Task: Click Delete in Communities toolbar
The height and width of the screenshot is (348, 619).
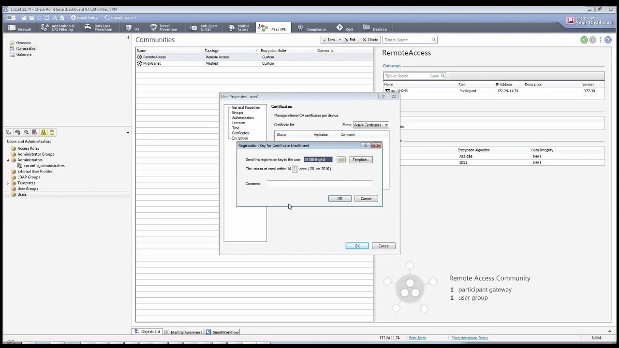Action: (370, 40)
